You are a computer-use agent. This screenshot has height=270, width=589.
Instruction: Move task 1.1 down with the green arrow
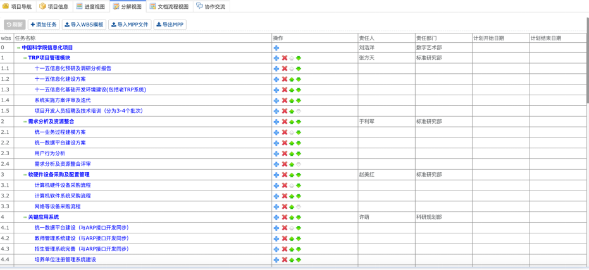pos(299,69)
